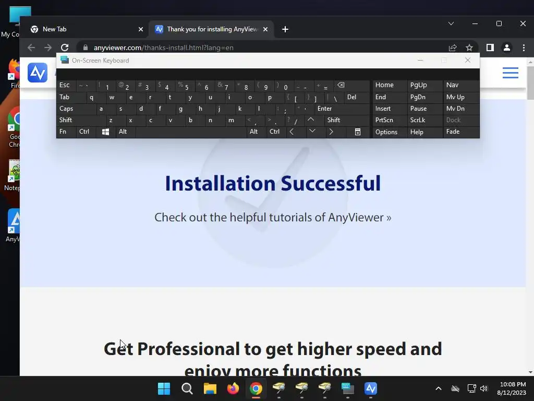534x401 pixels.
Task: Expand the Chrome tab search chevron
Action: 451,23
